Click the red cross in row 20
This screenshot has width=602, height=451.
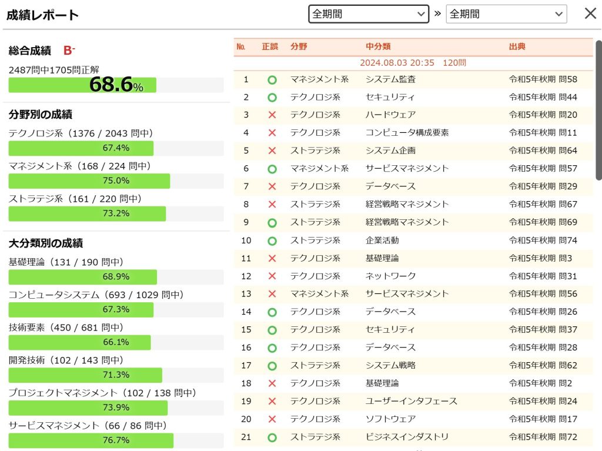(x=272, y=419)
